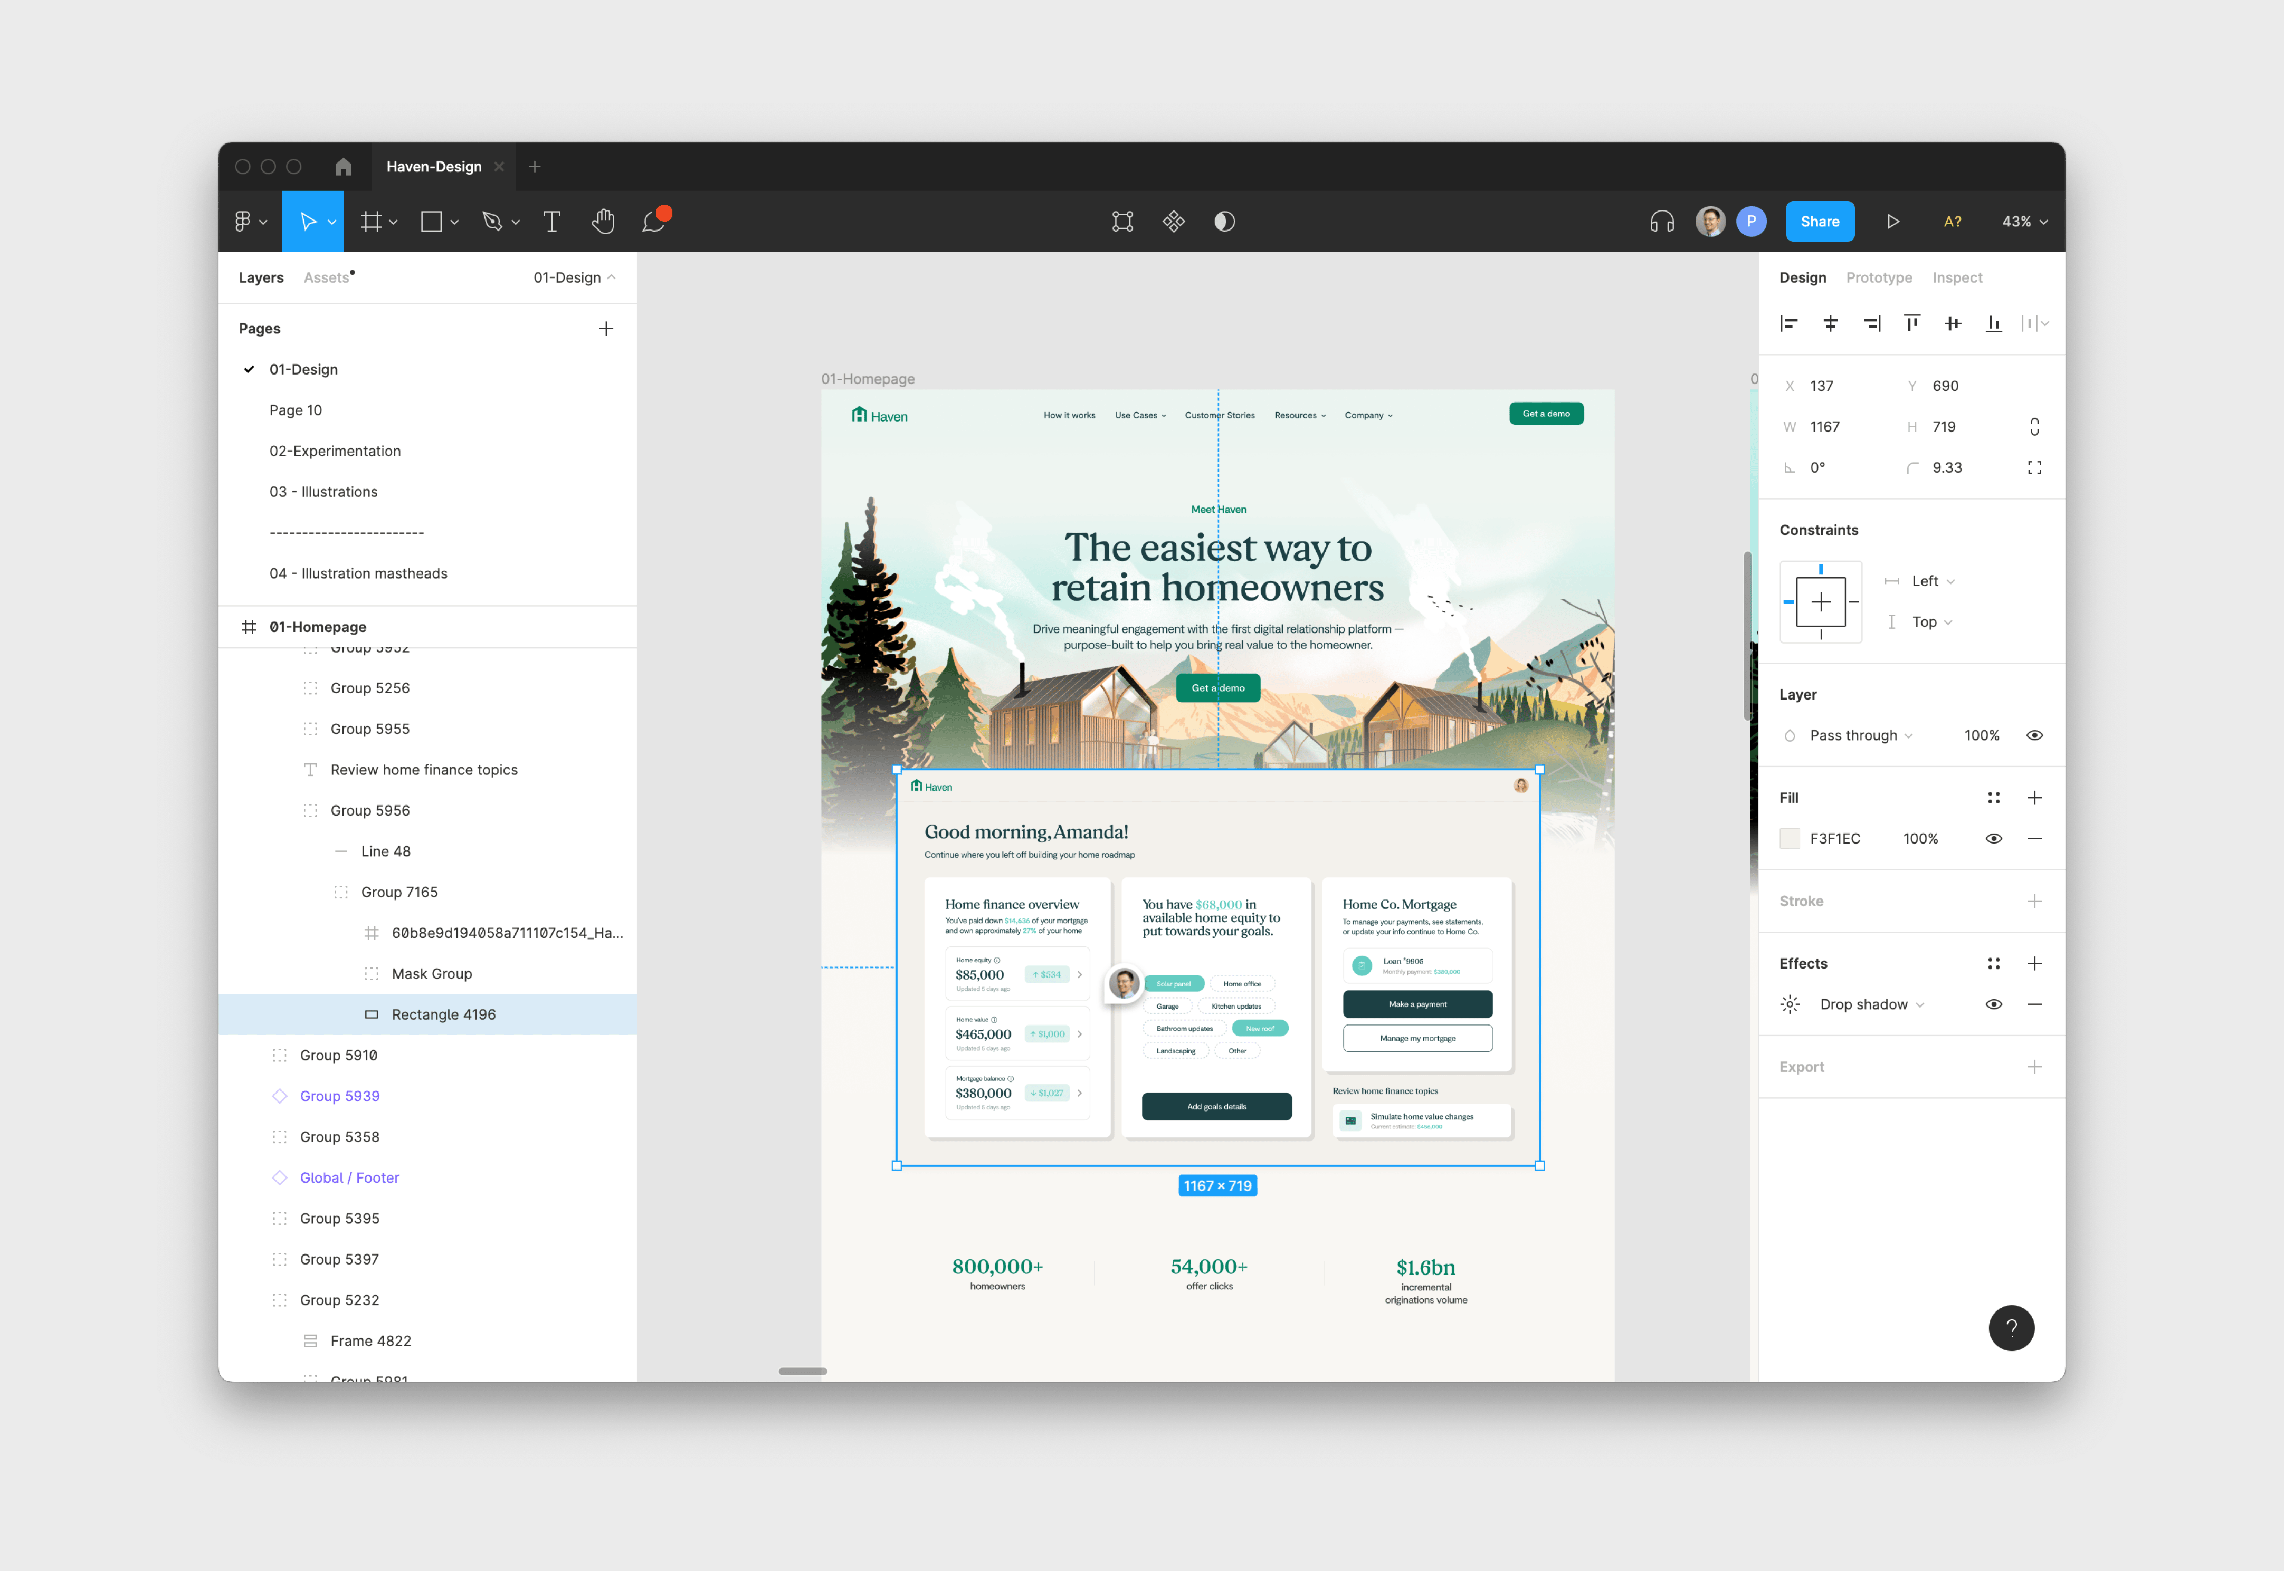Select the Hand tool

tap(603, 222)
